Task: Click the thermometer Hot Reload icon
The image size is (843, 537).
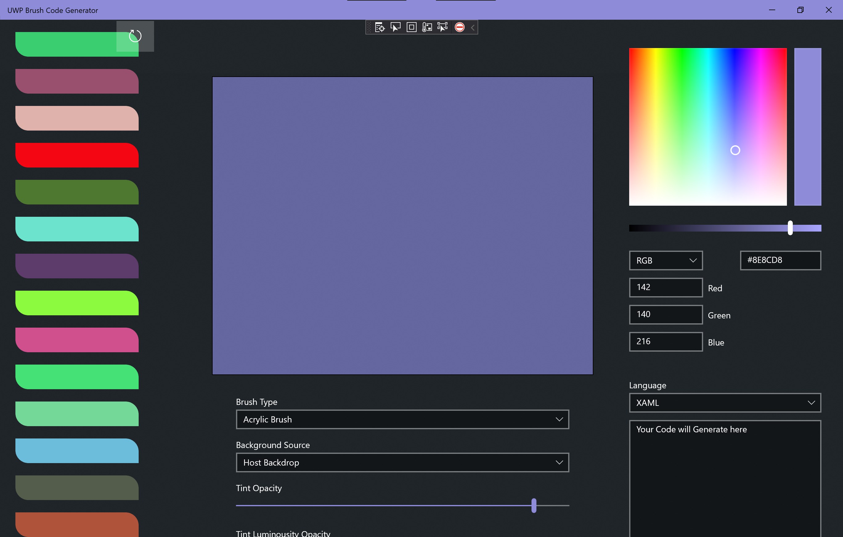Action: (427, 27)
